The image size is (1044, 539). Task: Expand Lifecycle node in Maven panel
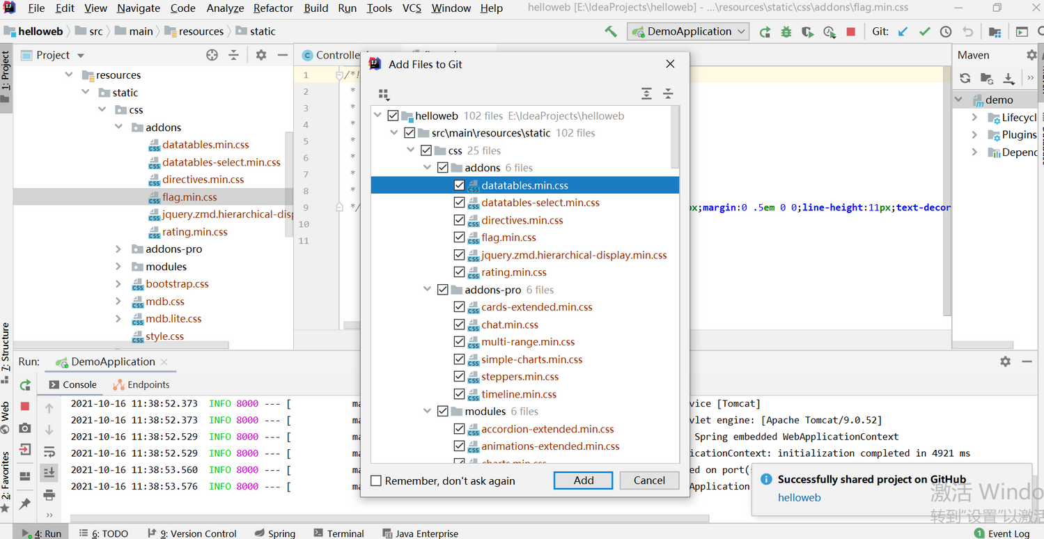pyautogui.click(x=975, y=118)
